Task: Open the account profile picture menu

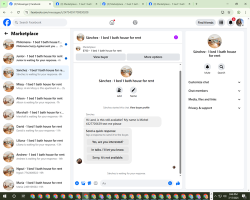Action: point(240,22)
